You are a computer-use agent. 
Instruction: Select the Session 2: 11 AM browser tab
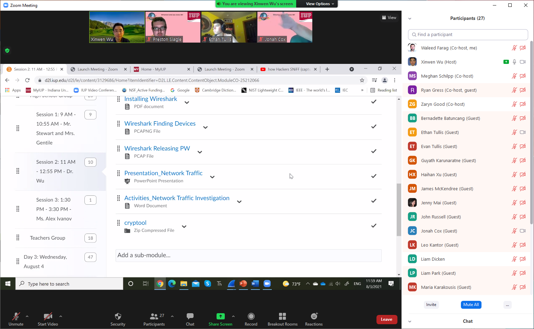[35, 69]
